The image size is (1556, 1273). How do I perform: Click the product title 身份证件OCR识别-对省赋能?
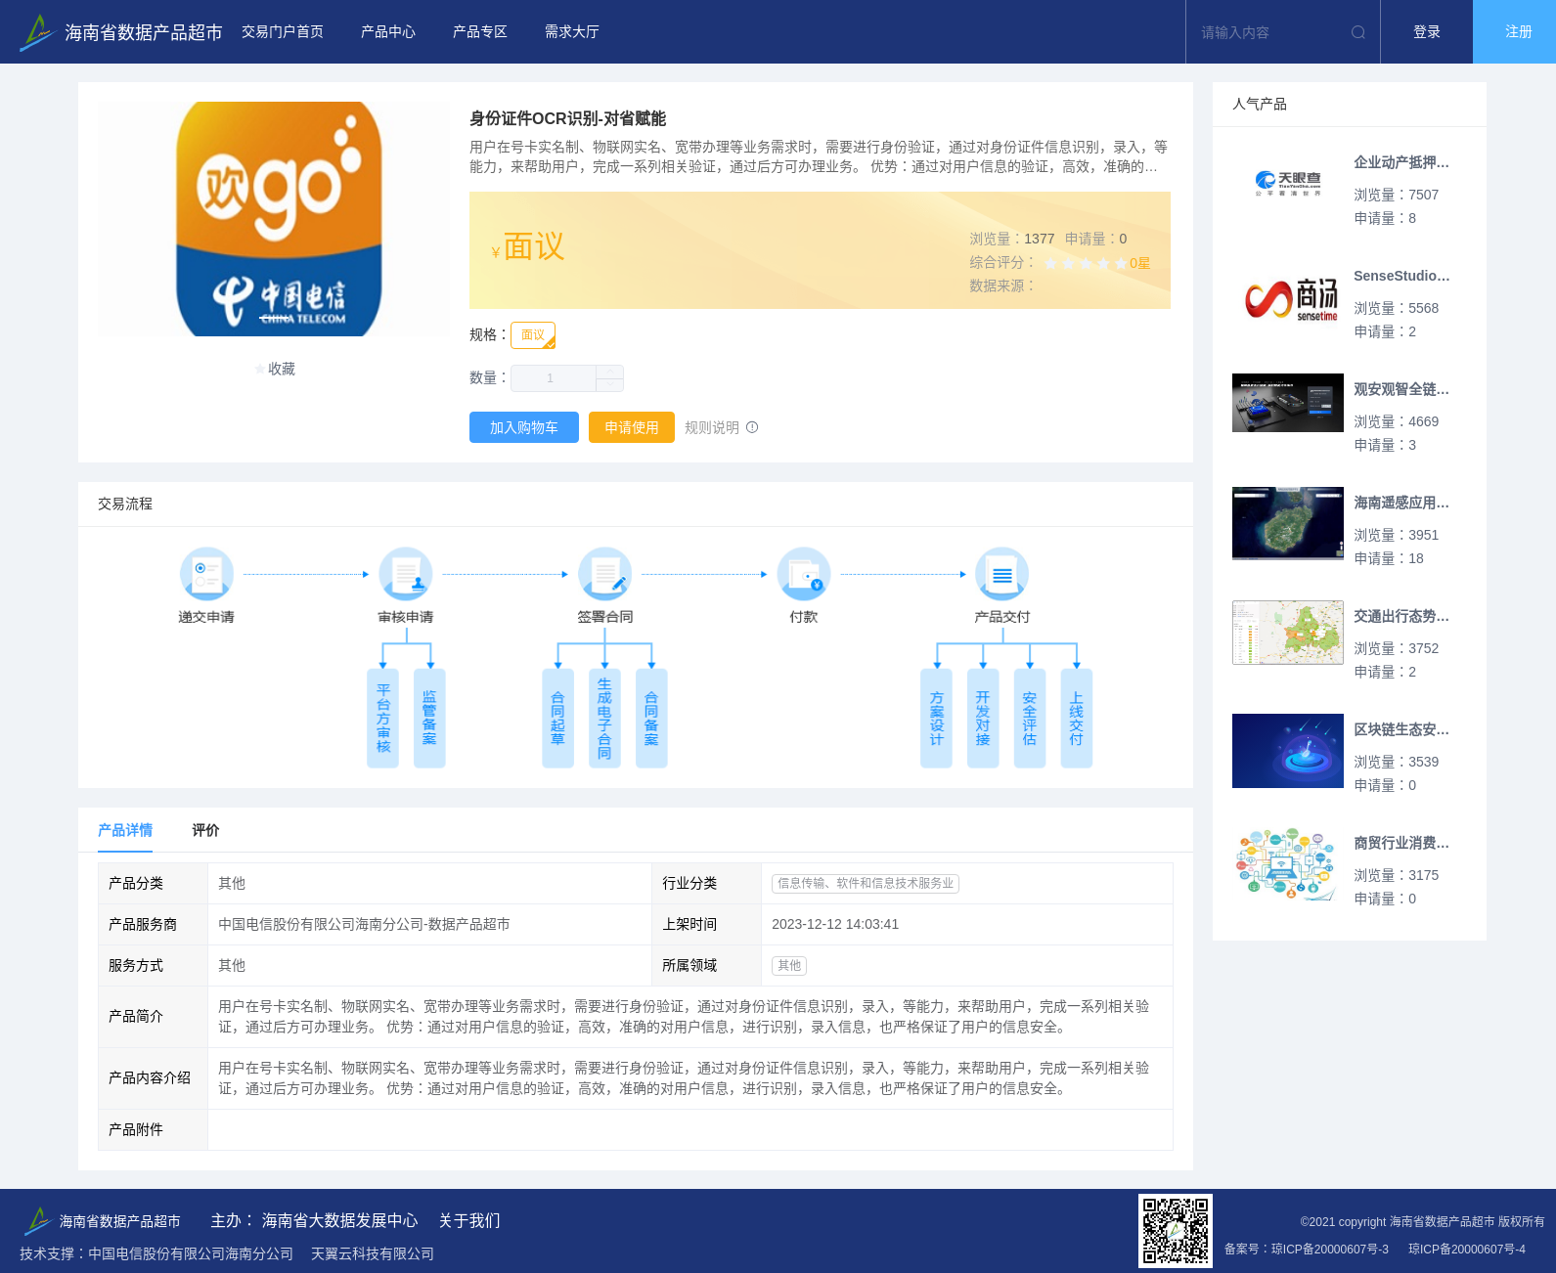point(567,118)
